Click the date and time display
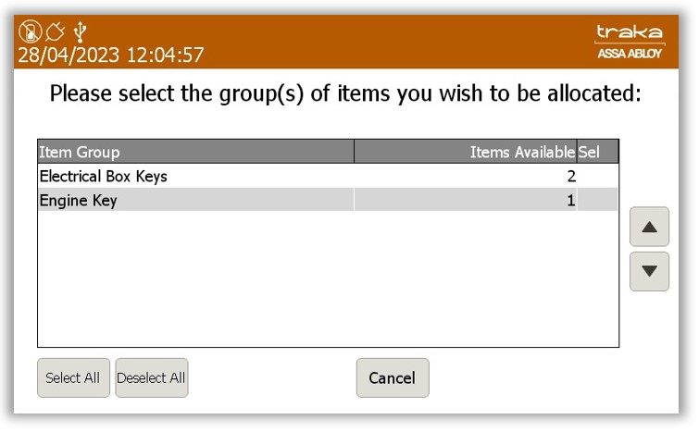The height and width of the screenshot is (432, 699). pyautogui.click(x=110, y=56)
